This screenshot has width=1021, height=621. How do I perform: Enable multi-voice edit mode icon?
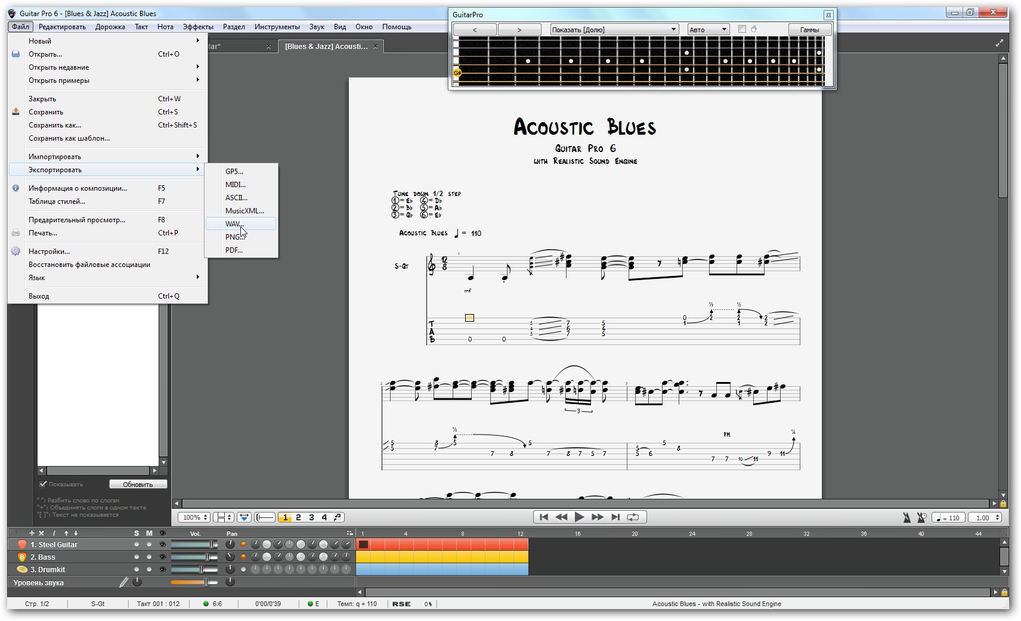338,517
